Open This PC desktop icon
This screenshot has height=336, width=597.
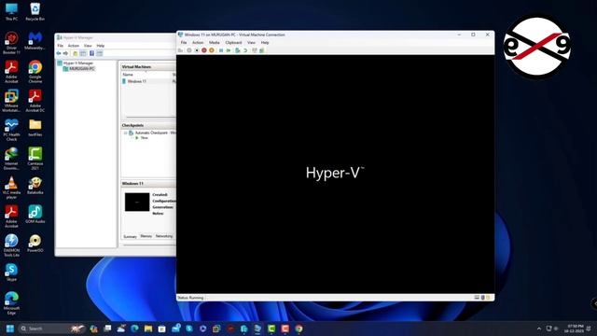11,11
